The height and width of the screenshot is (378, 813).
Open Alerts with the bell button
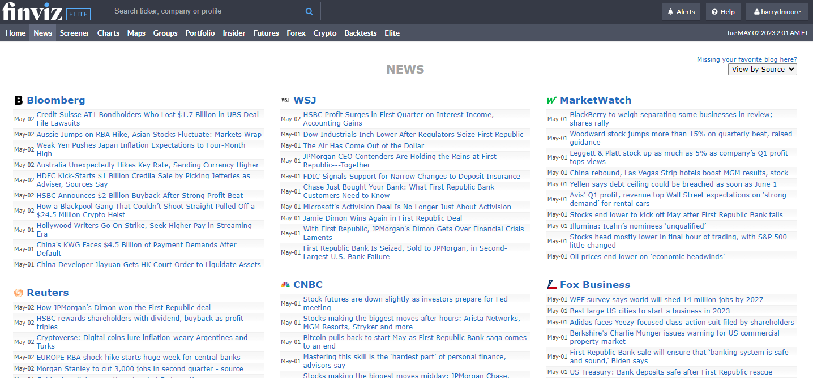[681, 12]
